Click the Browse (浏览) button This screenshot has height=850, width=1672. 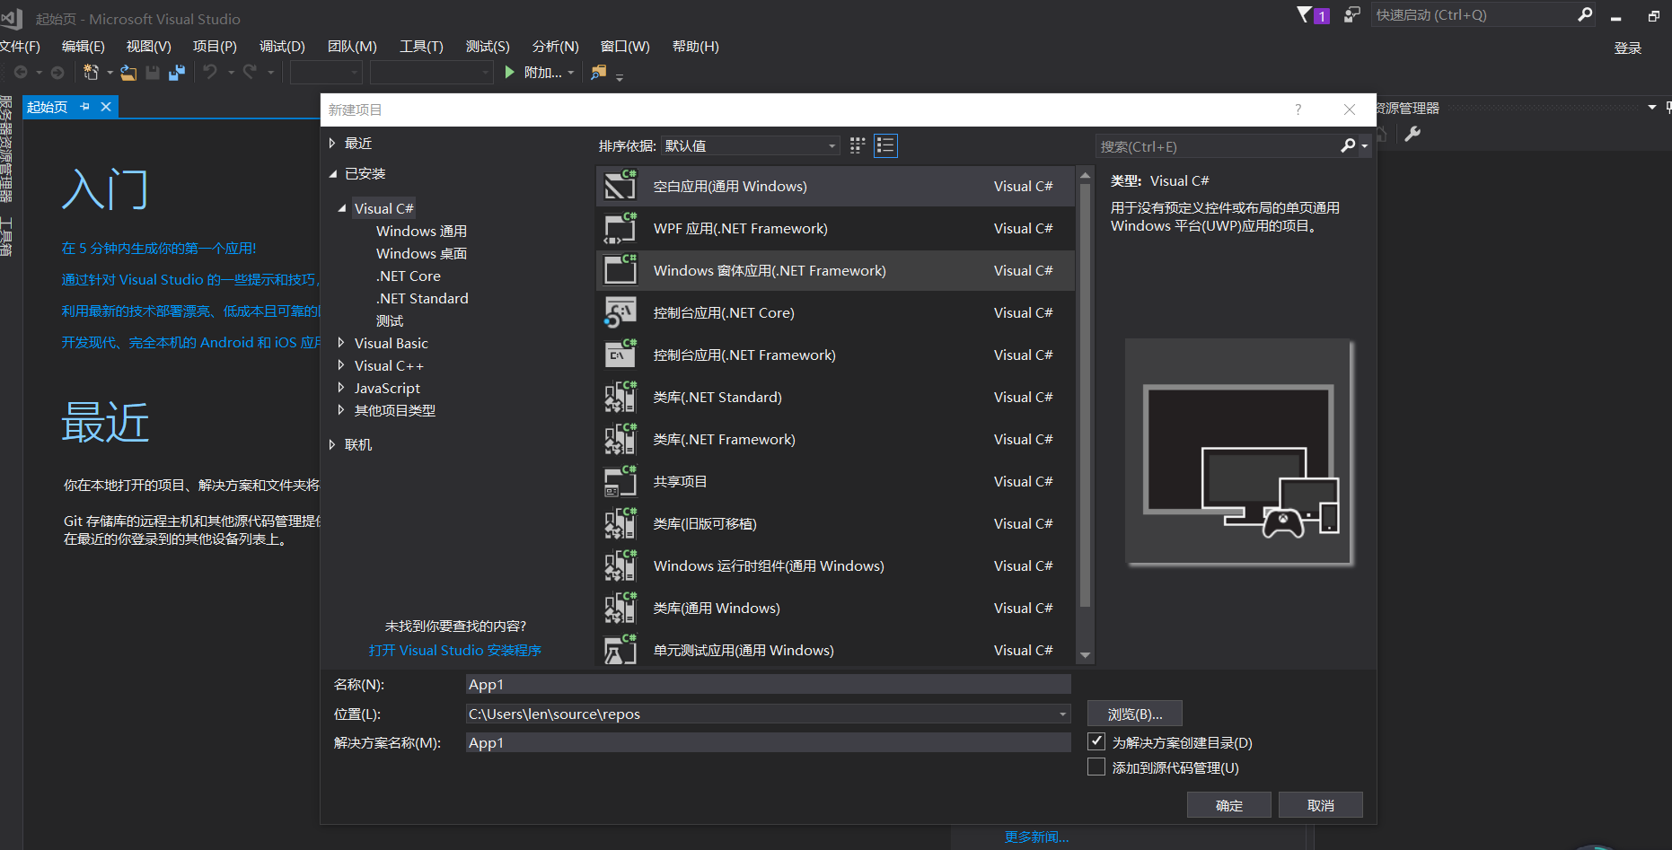click(1134, 714)
